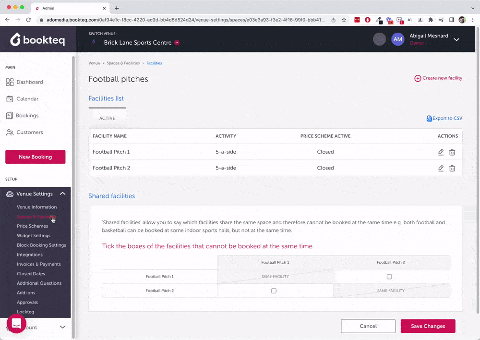Click the 'Football Pitch 1' facility name cell
The height and width of the screenshot is (340, 480).
pos(111,152)
